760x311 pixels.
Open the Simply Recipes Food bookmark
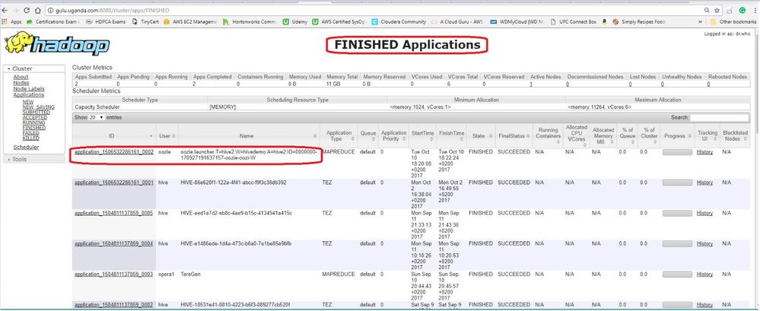(639, 22)
